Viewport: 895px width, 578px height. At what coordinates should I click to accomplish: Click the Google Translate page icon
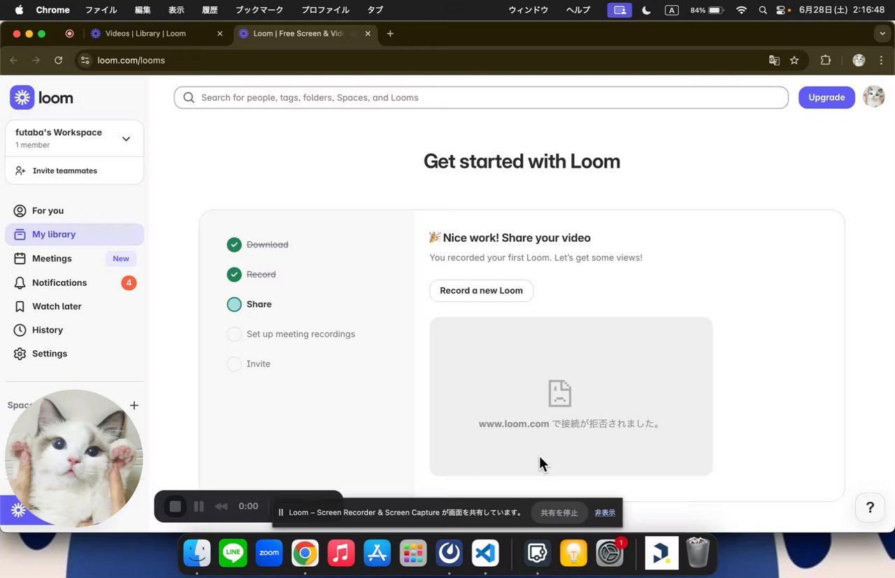[774, 60]
